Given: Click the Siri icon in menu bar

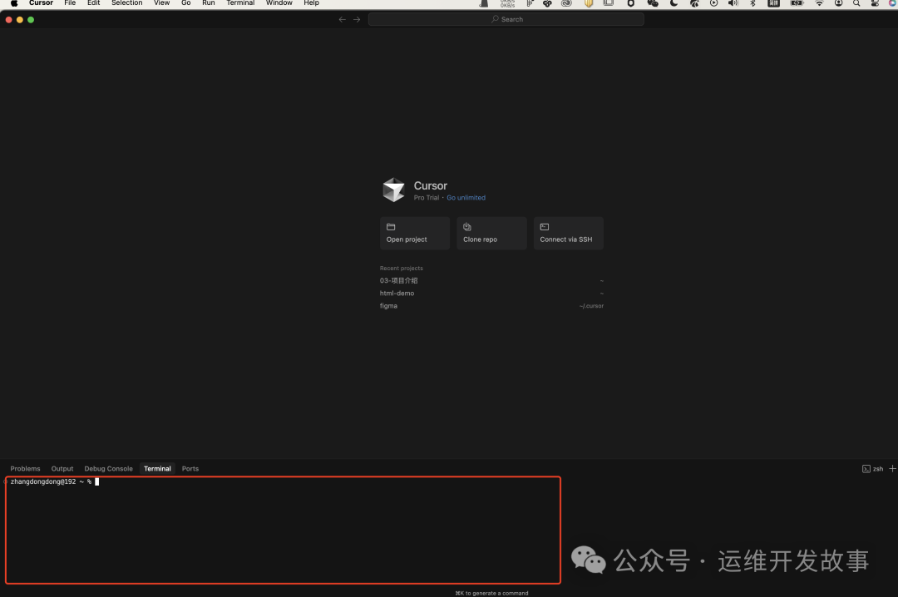Looking at the screenshot, I should tap(893, 2).
